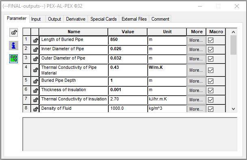Image resolution: width=247 pixels, height=160 pixels.
Task: Open the Derivative tab
Action: pyautogui.click(x=75, y=19)
